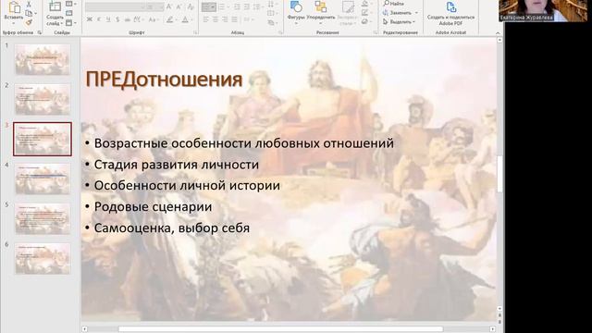
Task: Go to previous slide via double-arrow button
Action: pos(499,314)
